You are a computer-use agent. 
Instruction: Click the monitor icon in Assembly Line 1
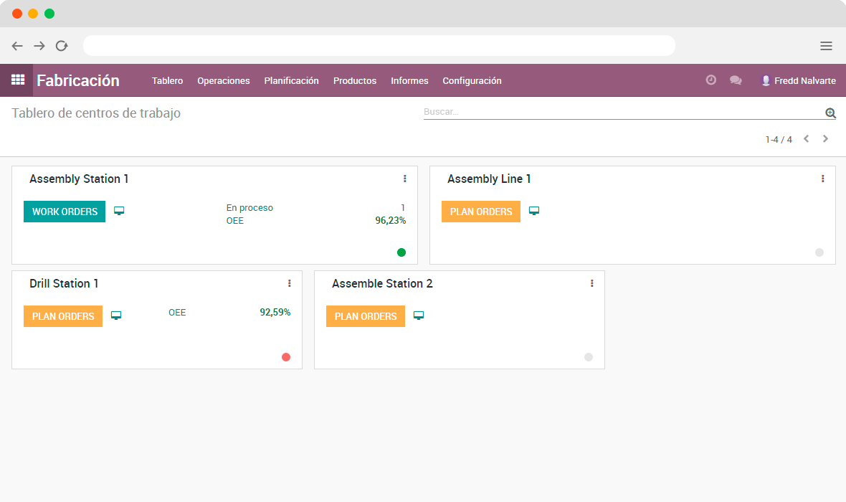[534, 211]
